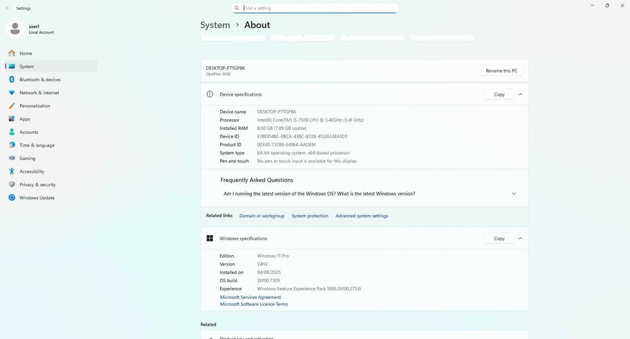
Task: Click the Privacy & security shield icon
Action: tap(11, 185)
